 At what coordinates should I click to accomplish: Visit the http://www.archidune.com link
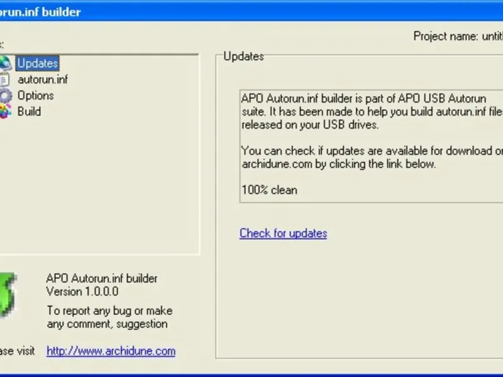111,351
